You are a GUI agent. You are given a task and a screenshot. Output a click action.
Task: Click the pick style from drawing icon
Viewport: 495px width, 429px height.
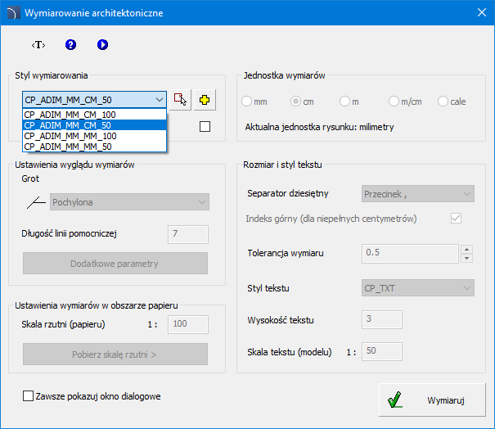point(181,100)
